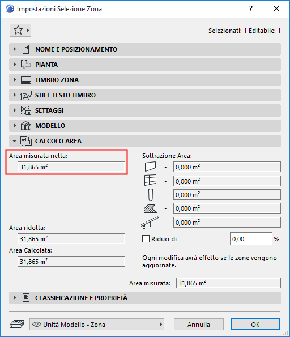Click the OK button
290x337 pixels.
pos(255,325)
